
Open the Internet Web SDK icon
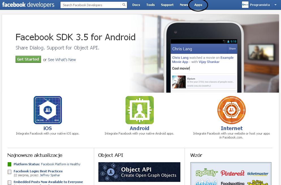click(231, 110)
